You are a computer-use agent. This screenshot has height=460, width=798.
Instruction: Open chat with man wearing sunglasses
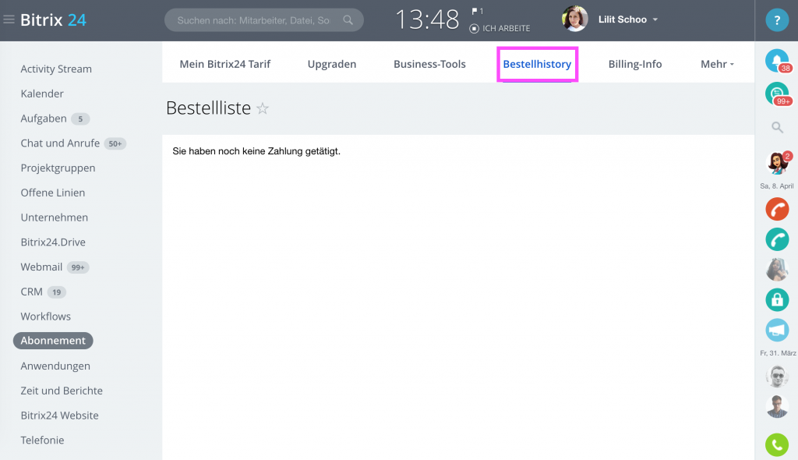[777, 377]
